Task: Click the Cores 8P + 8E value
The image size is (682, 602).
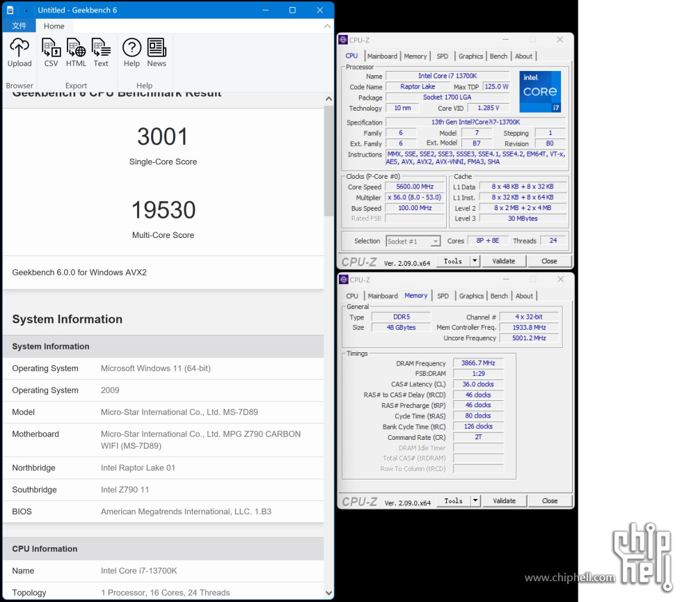Action: coord(488,241)
